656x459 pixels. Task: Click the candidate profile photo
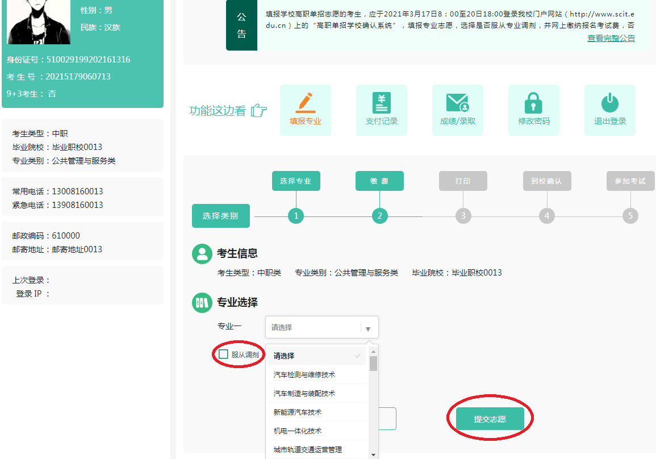[39, 22]
